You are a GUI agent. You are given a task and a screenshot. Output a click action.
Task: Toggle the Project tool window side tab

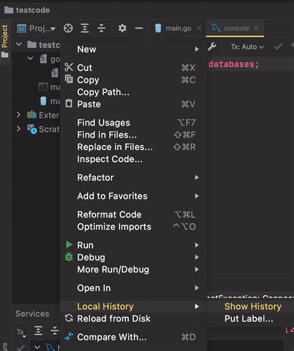pos(5,36)
